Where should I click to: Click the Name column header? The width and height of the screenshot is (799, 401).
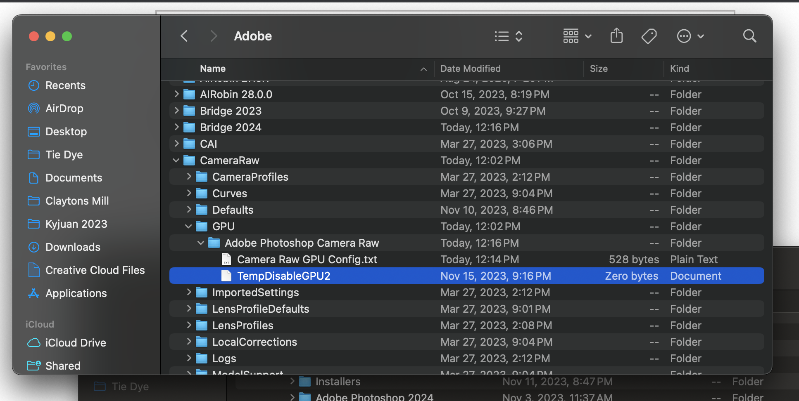coord(212,68)
